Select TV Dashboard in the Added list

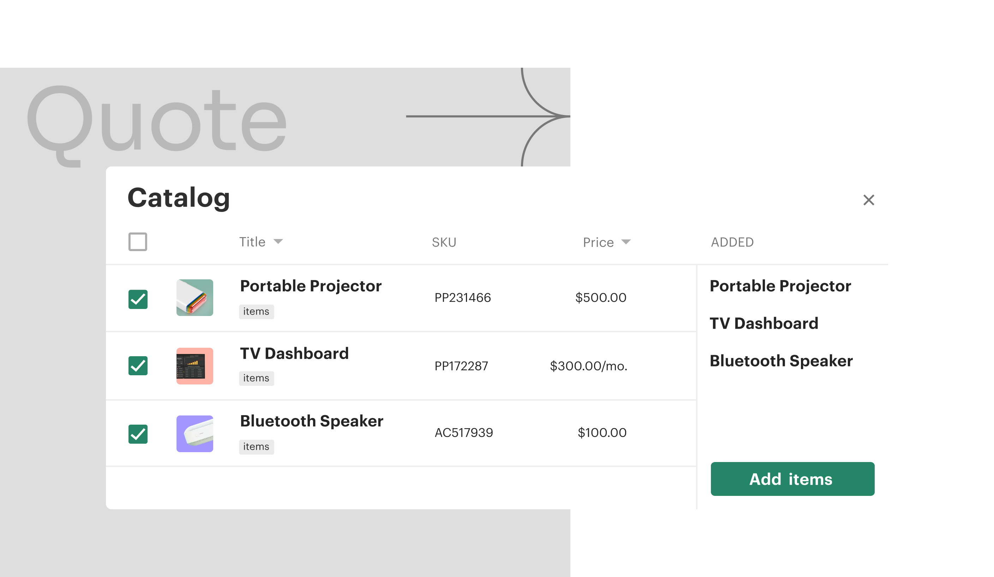[764, 323]
